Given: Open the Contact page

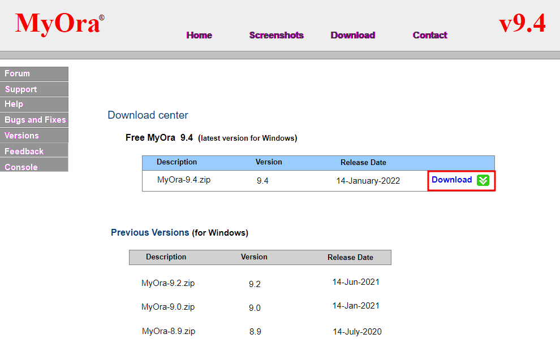Looking at the screenshot, I should 430,35.
